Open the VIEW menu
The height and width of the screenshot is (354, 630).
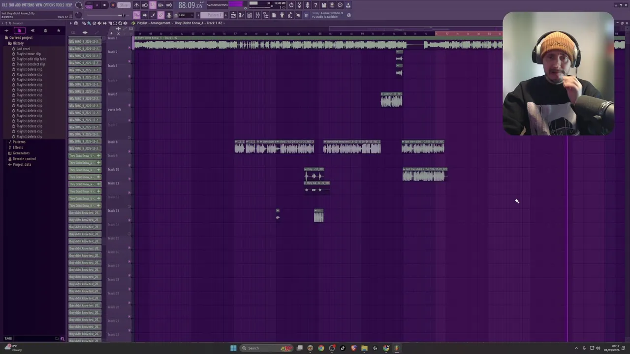pos(39,5)
